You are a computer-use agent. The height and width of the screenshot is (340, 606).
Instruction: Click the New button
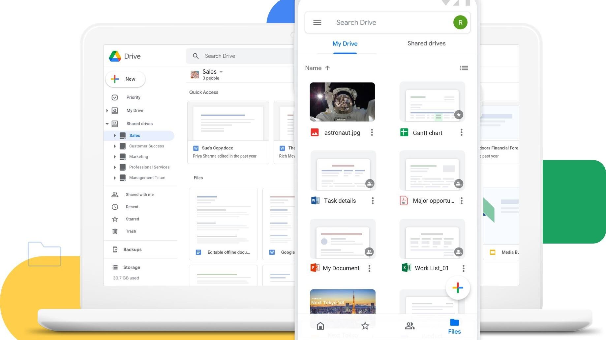(x=125, y=79)
